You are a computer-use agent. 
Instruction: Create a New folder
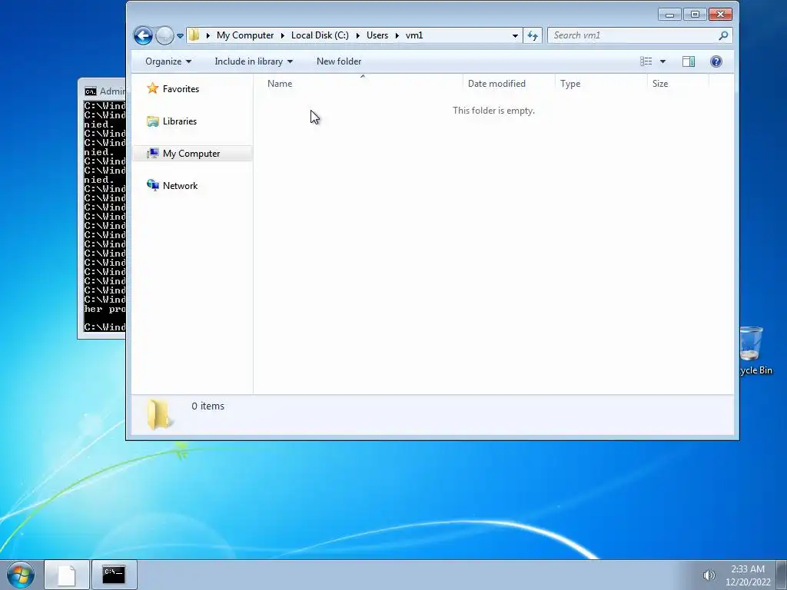tap(339, 61)
